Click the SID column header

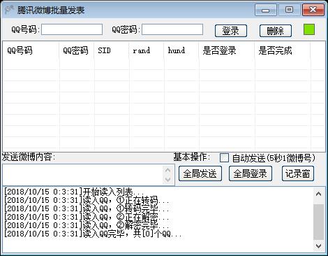(112, 50)
